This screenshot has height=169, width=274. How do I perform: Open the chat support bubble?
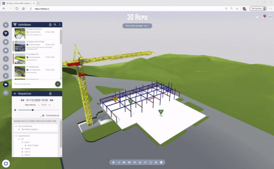(x=6, y=164)
